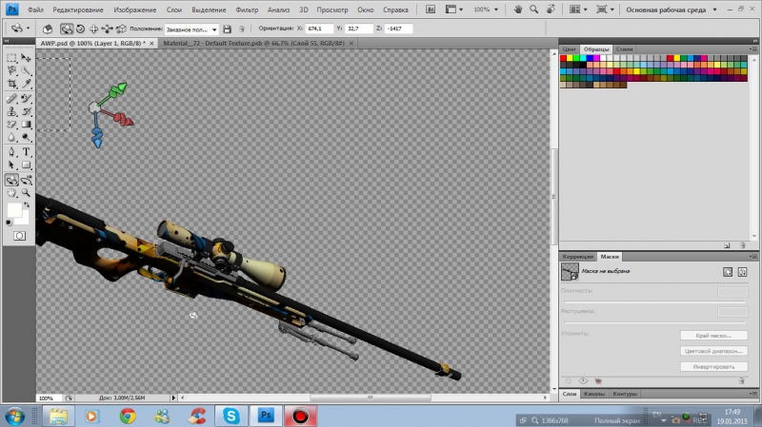Click the Цветовой диапазон button
The image size is (762, 427).
click(713, 351)
